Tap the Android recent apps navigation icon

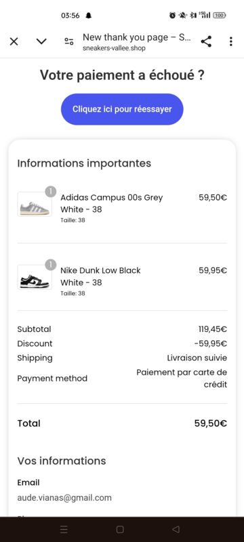(x=64, y=530)
